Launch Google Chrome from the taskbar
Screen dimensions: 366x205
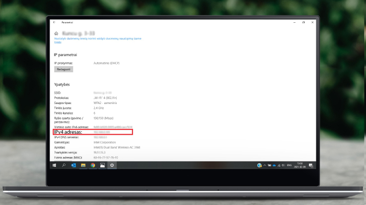(93, 165)
